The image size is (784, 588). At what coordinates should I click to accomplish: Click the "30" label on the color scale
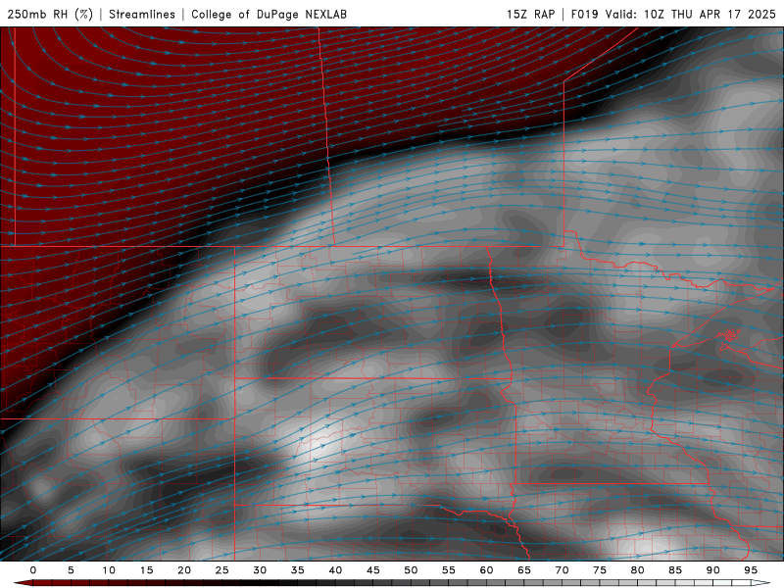coord(260,570)
